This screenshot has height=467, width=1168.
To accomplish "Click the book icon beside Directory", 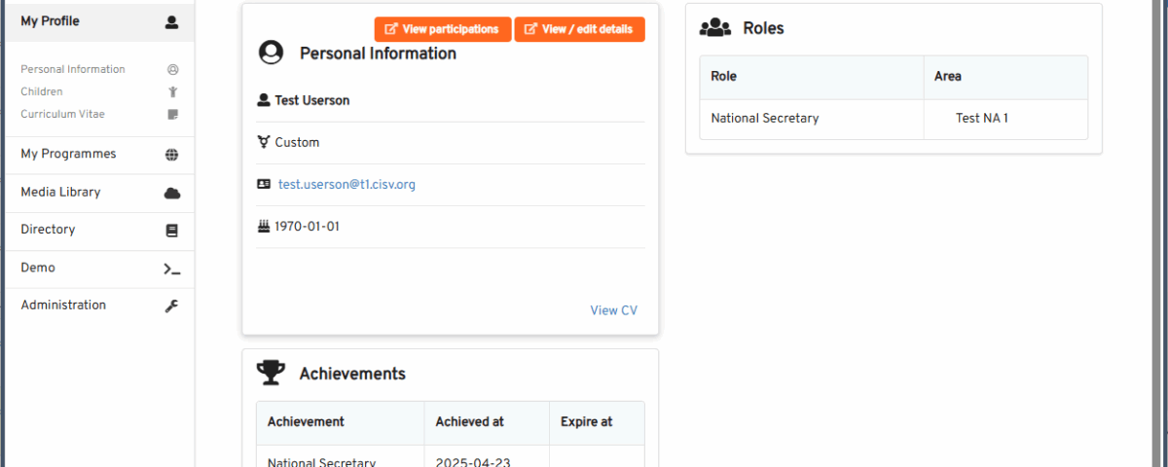I will click(x=172, y=231).
